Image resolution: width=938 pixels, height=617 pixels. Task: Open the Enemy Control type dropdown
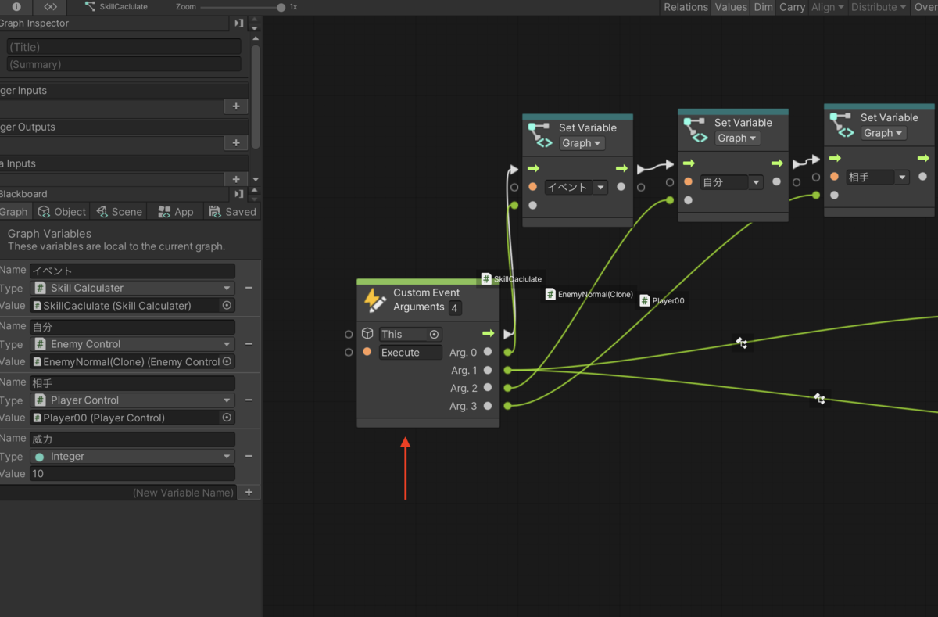132,344
